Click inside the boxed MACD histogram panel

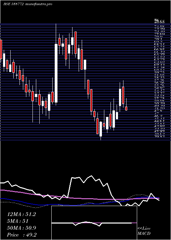tap(94, 223)
